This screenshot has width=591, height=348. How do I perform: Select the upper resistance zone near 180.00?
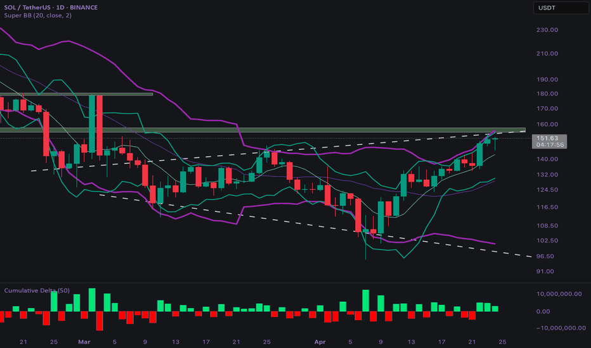pyautogui.click(x=76, y=94)
